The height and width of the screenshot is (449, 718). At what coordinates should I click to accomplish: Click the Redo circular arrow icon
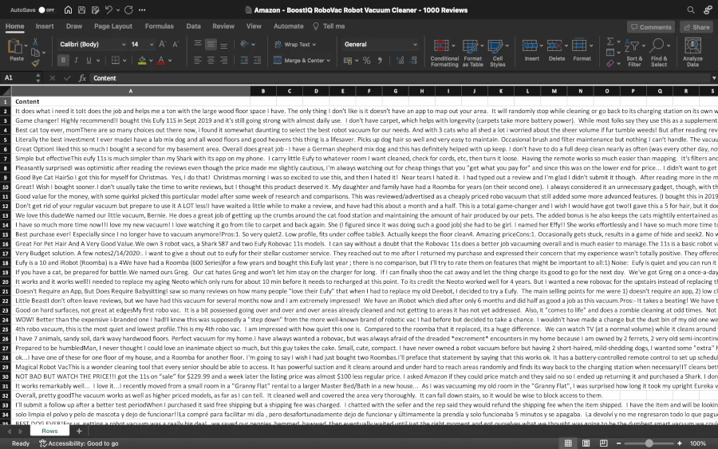pos(128,10)
